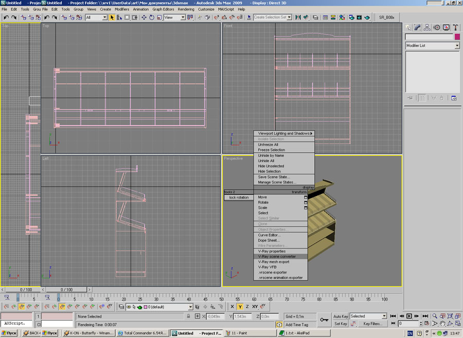Viewport: 463px width, 338px height.
Task: Click the Mirror tool icon
Action: click(x=298, y=17)
